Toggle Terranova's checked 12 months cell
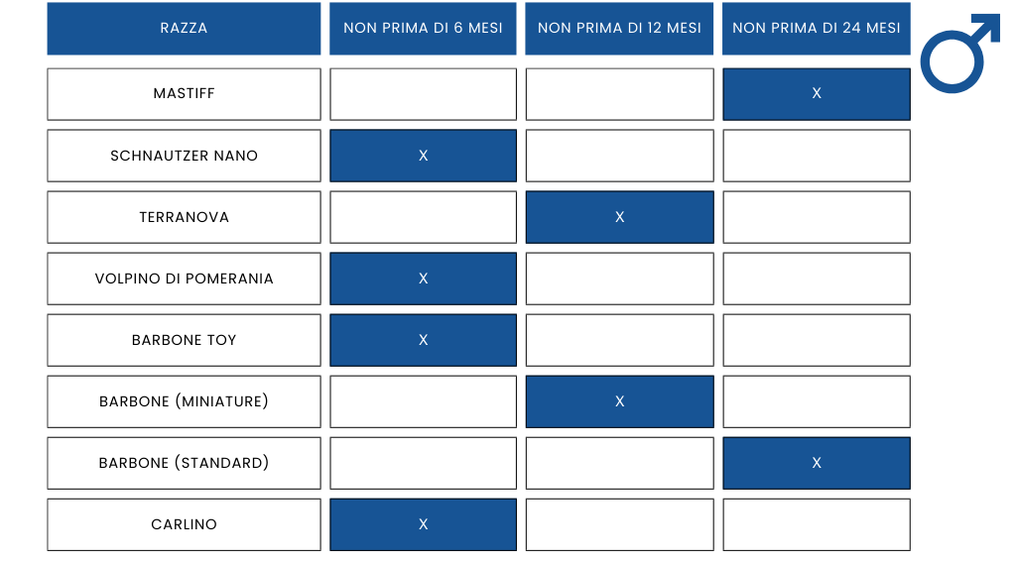 click(x=619, y=217)
